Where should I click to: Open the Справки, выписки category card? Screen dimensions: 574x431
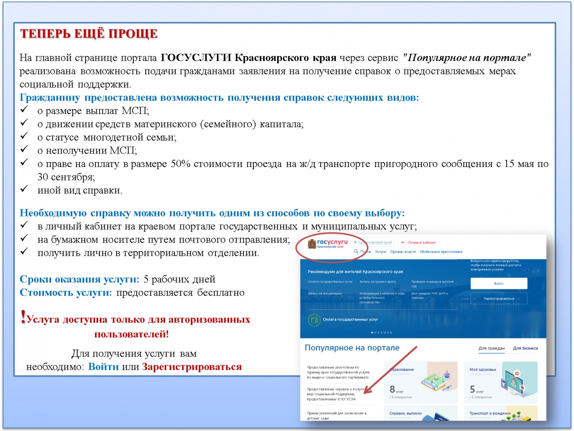click(421, 413)
